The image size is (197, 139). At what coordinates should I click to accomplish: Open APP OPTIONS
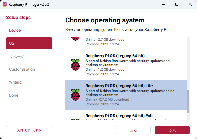pos(29,130)
